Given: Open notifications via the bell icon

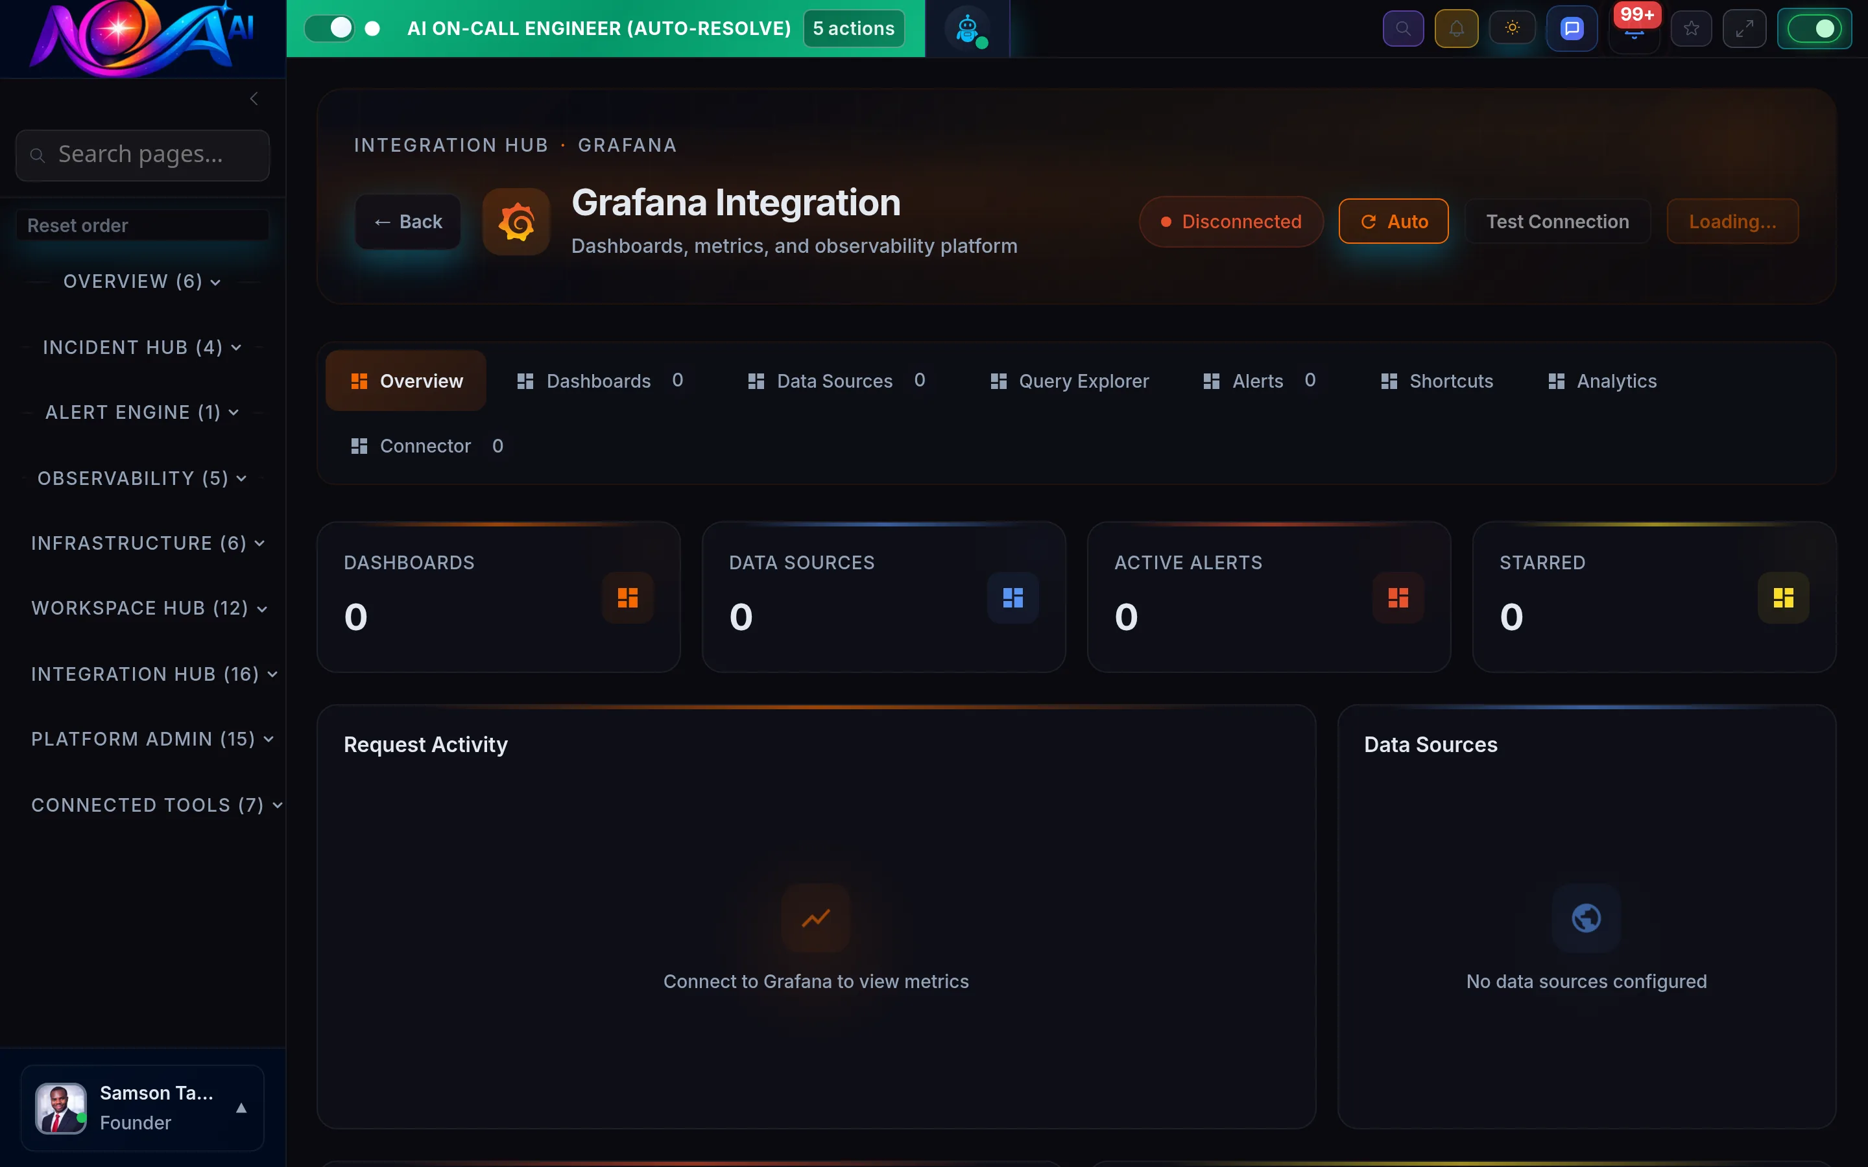Looking at the screenshot, I should (1455, 28).
